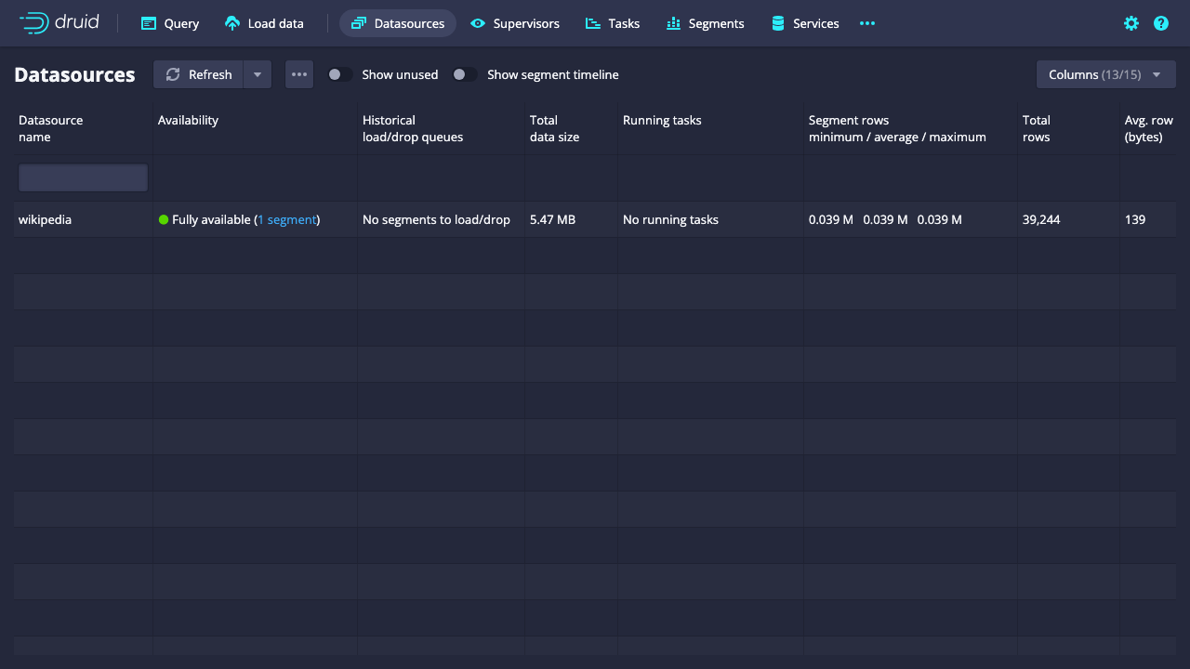Sort by Avg. row bytes header
This screenshot has height=669, width=1190.
coord(1148,128)
